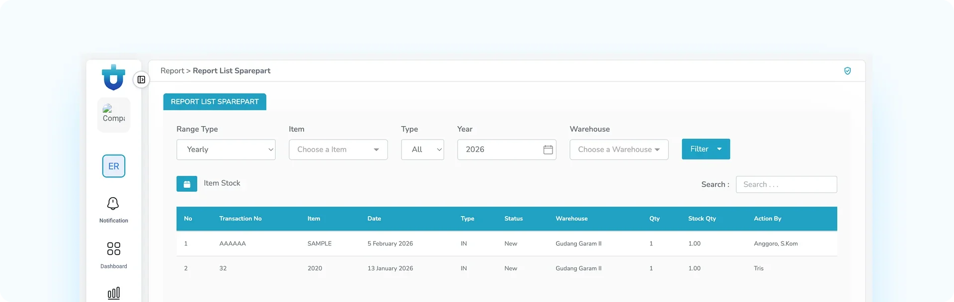Click the 13 January 2026 date cell
This screenshot has width=954, height=302.
390,268
